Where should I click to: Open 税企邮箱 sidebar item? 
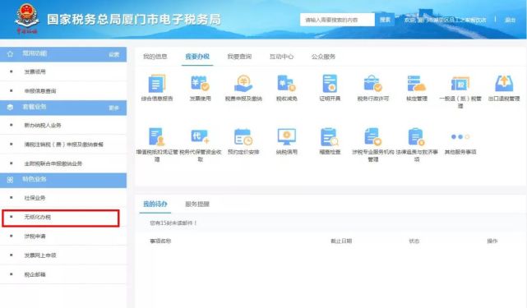click(63, 274)
